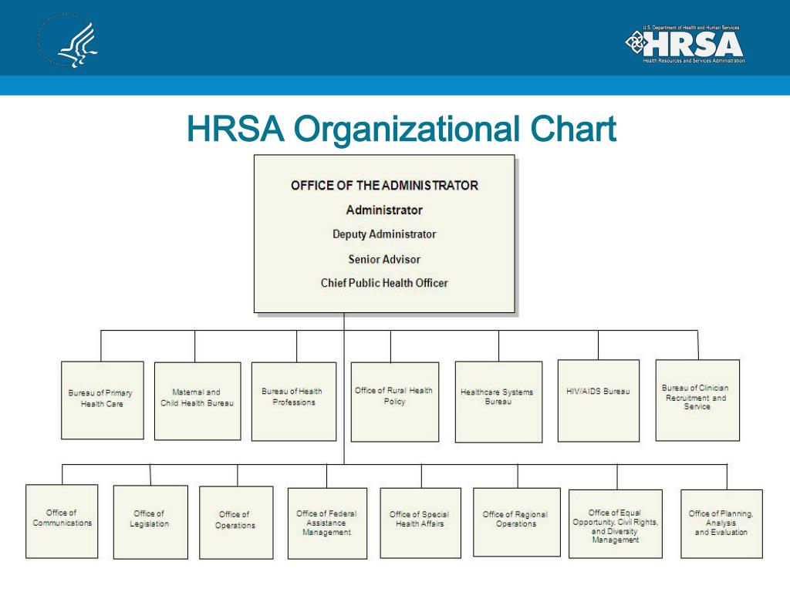Image resolution: width=790 pixels, height=592 pixels.
Task: Select the Bureau of Primary Health Care box
Action: pyautogui.click(x=103, y=400)
